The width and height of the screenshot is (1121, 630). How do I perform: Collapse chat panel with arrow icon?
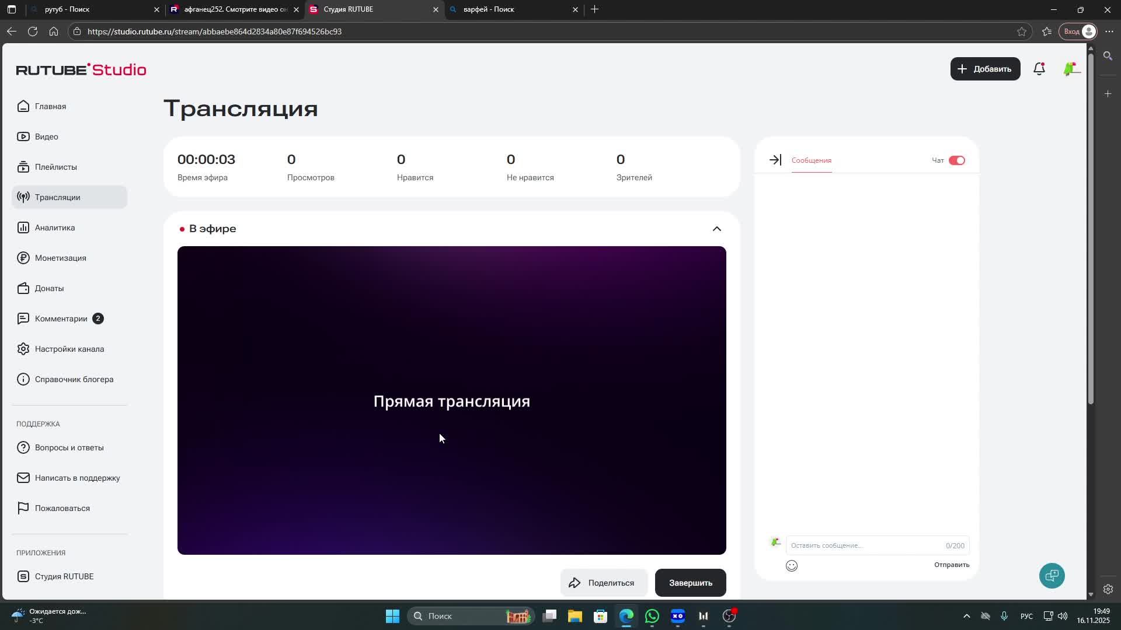coord(775,160)
